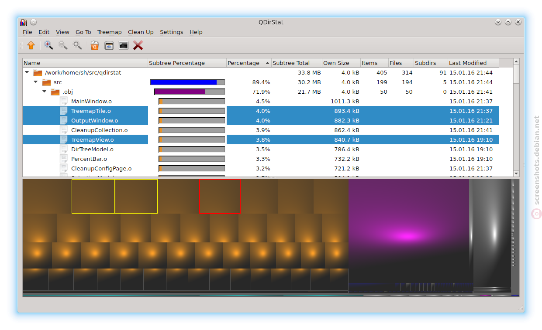This screenshot has height=330, width=542.
Task: Click folder icon of /work/home/sh/src/qdirstat
Action: [38, 73]
